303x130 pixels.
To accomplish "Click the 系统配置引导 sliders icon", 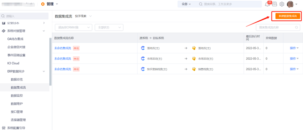I will pos(4,128).
